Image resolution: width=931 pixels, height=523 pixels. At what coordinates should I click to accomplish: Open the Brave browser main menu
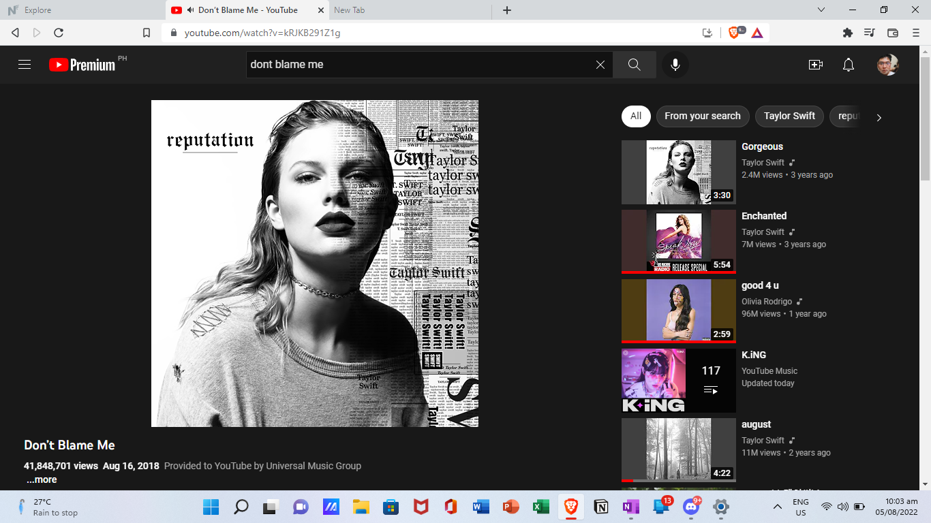click(x=915, y=33)
